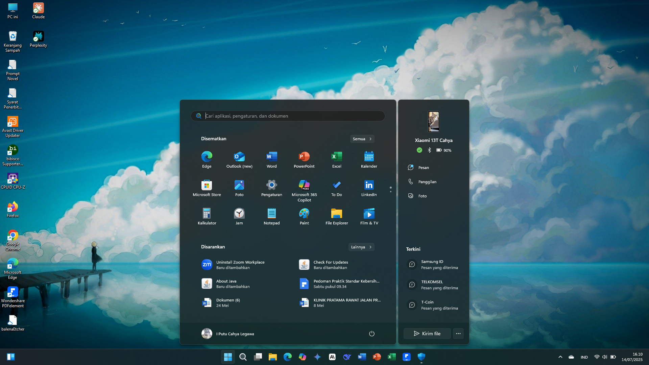This screenshot has height=365, width=649.
Task: Open Uninstall Zoom Workplace recommendation
Action: [240, 265]
